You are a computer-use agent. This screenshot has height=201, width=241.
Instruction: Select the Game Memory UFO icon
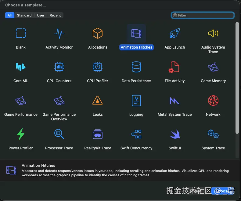click(x=213, y=67)
